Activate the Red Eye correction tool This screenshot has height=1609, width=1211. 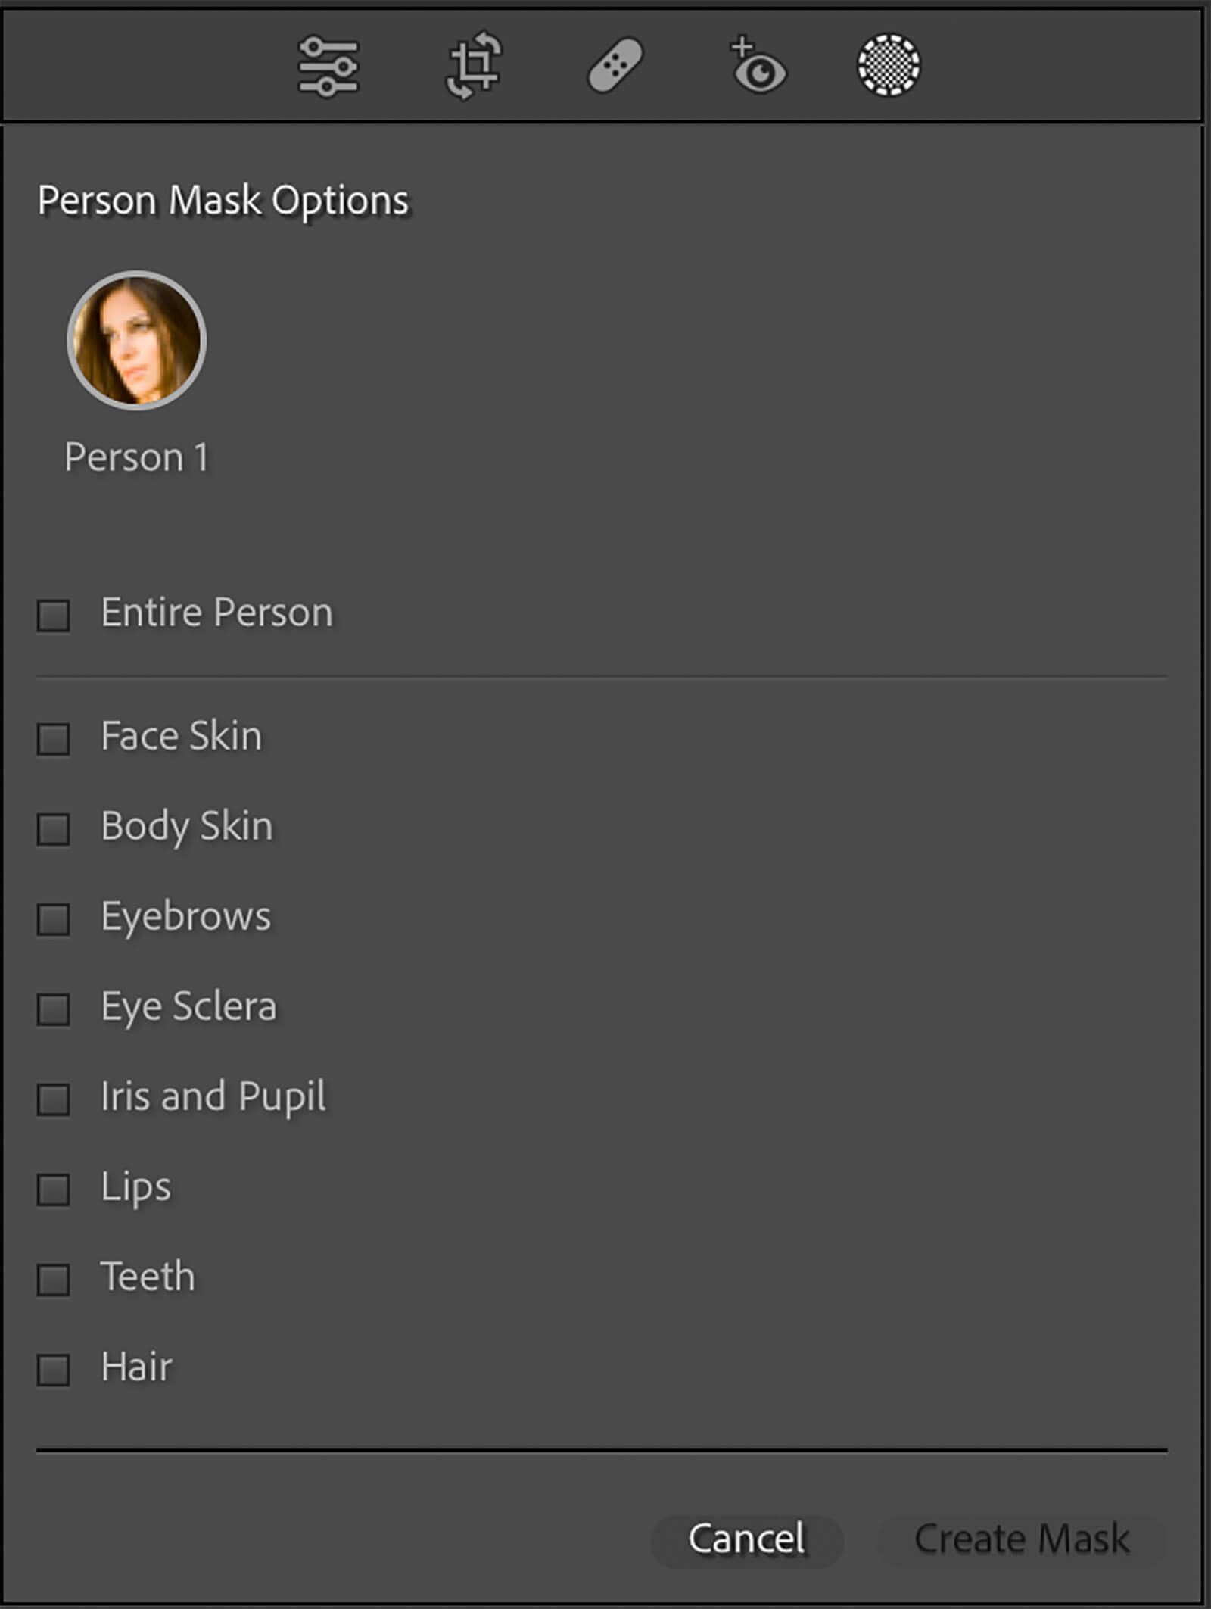[758, 67]
